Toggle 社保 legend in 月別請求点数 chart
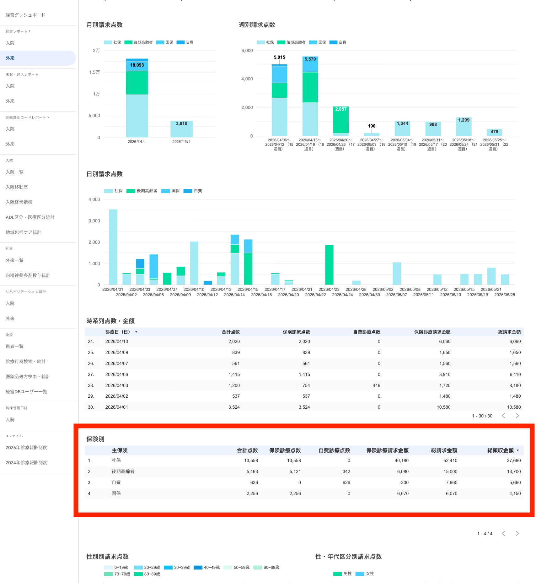 pyautogui.click(x=113, y=42)
